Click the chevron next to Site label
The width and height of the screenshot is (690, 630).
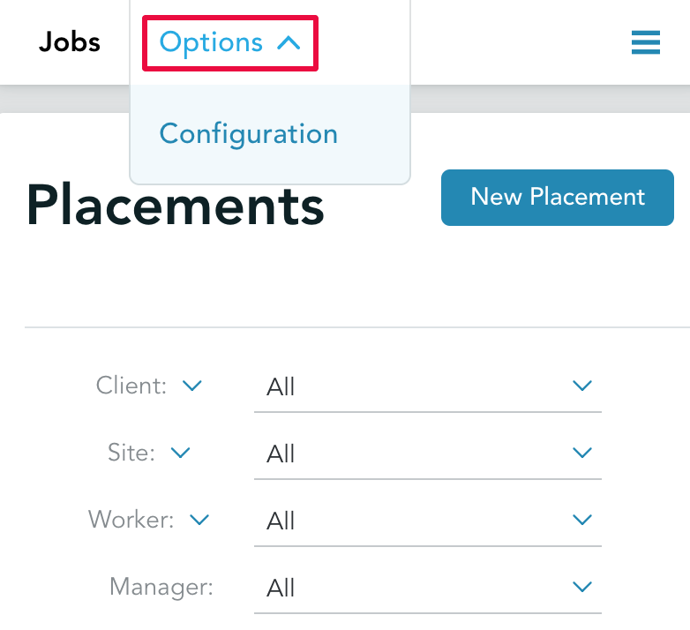tap(180, 453)
